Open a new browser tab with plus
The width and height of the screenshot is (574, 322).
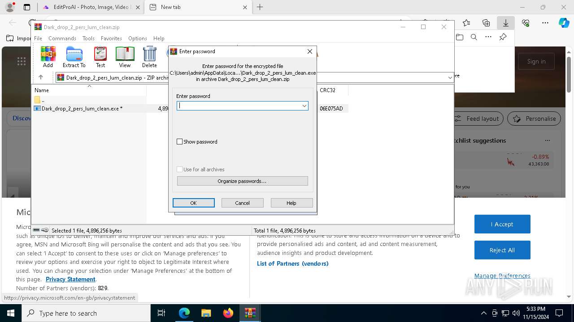[260, 7]
